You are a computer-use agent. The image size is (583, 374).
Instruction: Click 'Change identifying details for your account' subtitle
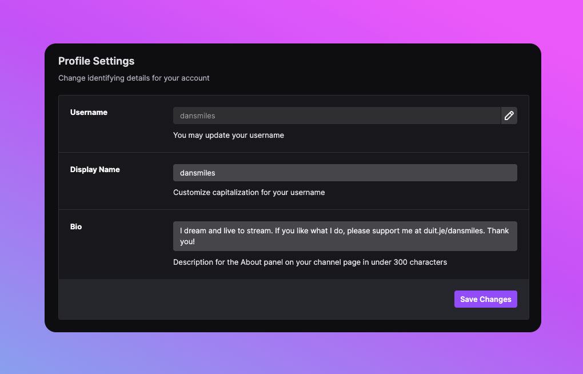[x=134, y=78]
